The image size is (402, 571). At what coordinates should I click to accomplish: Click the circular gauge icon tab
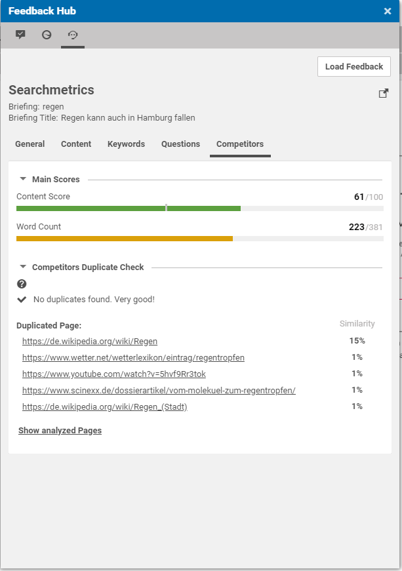(x=47, y=35)
